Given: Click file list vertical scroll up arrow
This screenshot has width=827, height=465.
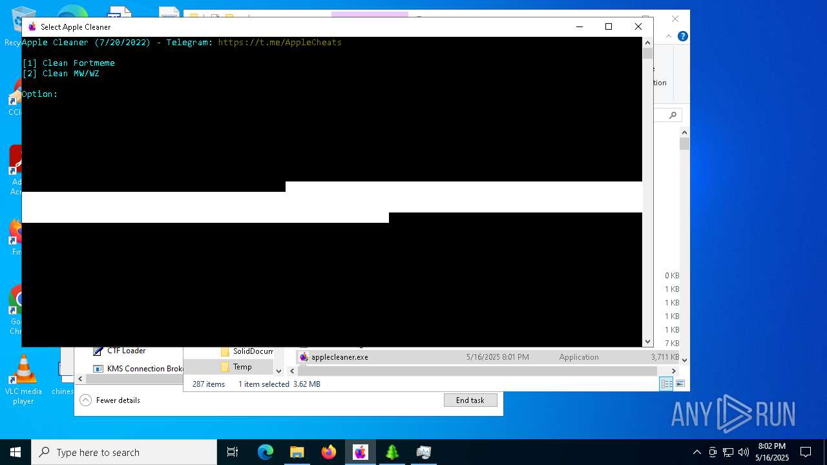Looking at the screenshot, I should (684, 132).
